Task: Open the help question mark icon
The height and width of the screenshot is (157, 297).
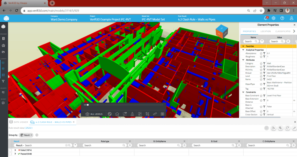Action: 282,18
